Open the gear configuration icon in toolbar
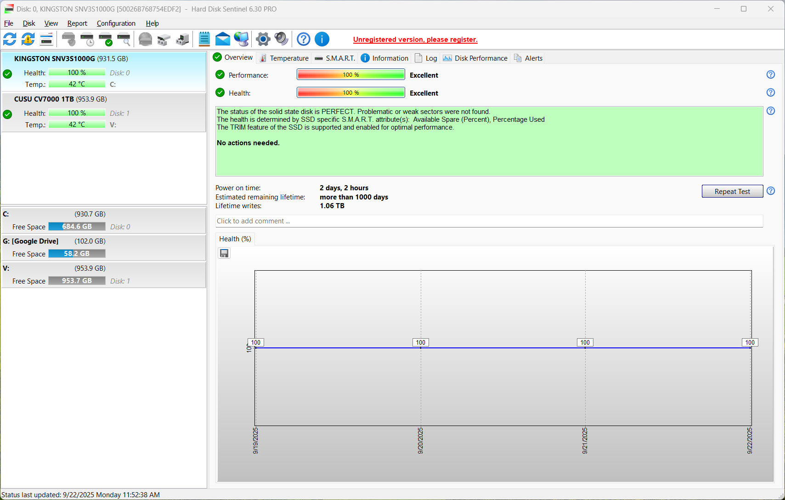785x500 pixels. [263, 40]
